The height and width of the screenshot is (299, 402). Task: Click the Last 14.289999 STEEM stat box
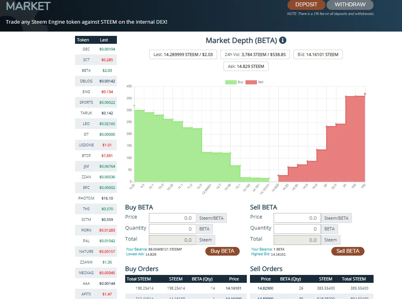click(183, 54)
